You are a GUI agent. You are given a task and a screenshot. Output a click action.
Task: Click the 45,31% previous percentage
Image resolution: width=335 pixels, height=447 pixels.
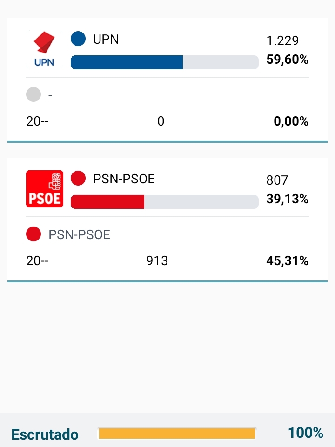(287, 261)
